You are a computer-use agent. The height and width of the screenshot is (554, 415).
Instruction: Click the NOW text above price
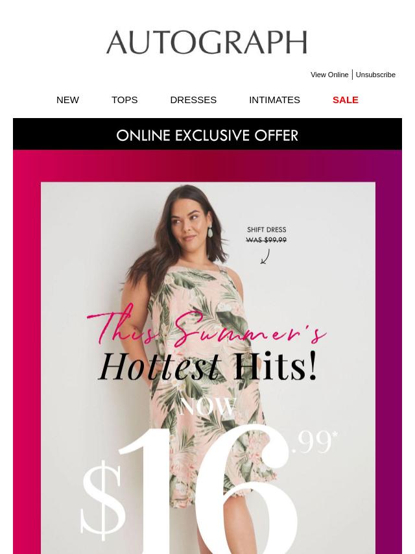coord(207,406)
